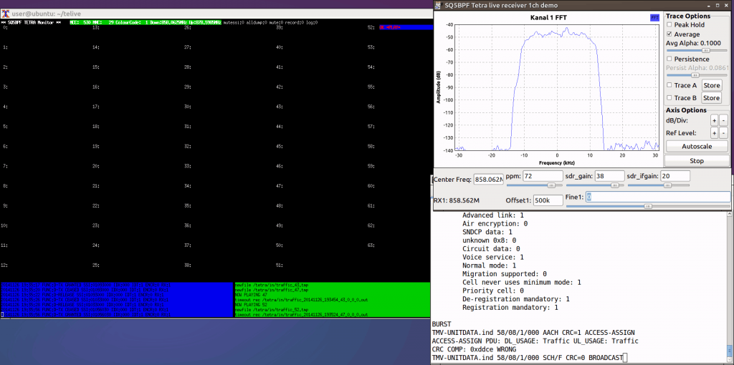Focus the Fine1 input field
The image size is (734, 365).
point(658,198)
